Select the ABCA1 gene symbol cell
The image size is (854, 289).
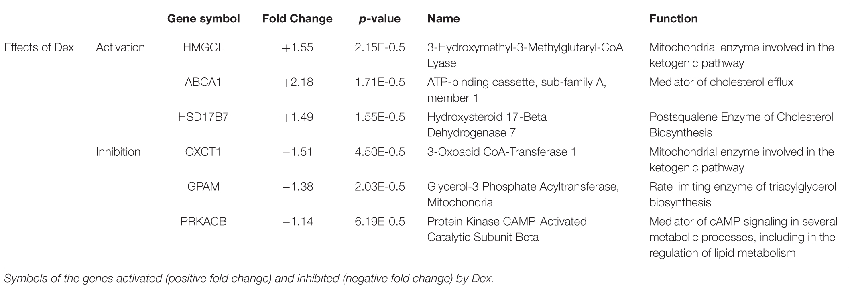(x=203, y=82)
